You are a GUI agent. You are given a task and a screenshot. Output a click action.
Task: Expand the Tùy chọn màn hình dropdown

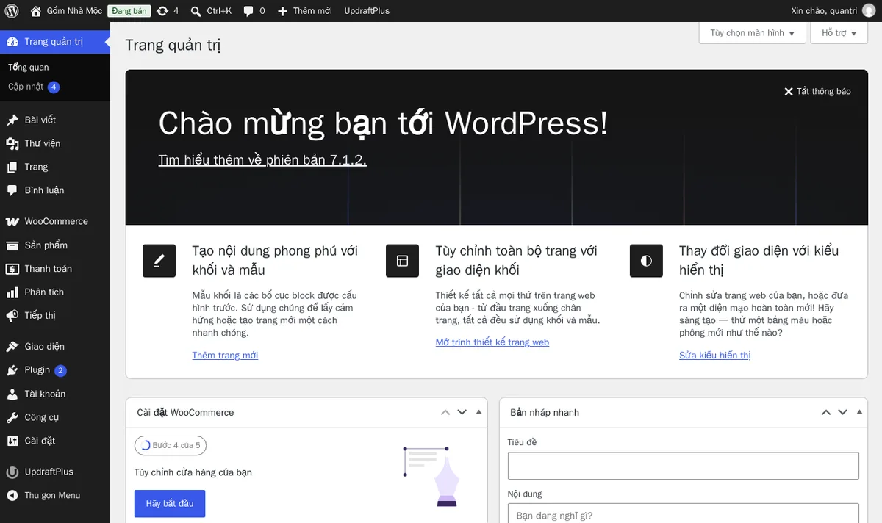point(752,33)
